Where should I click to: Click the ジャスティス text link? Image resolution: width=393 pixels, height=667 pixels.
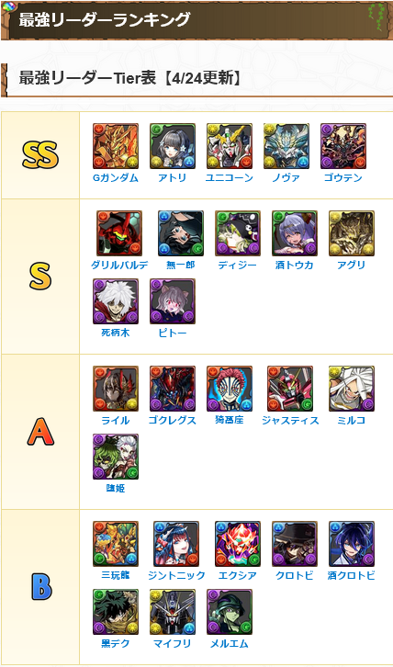click(290, 421)
